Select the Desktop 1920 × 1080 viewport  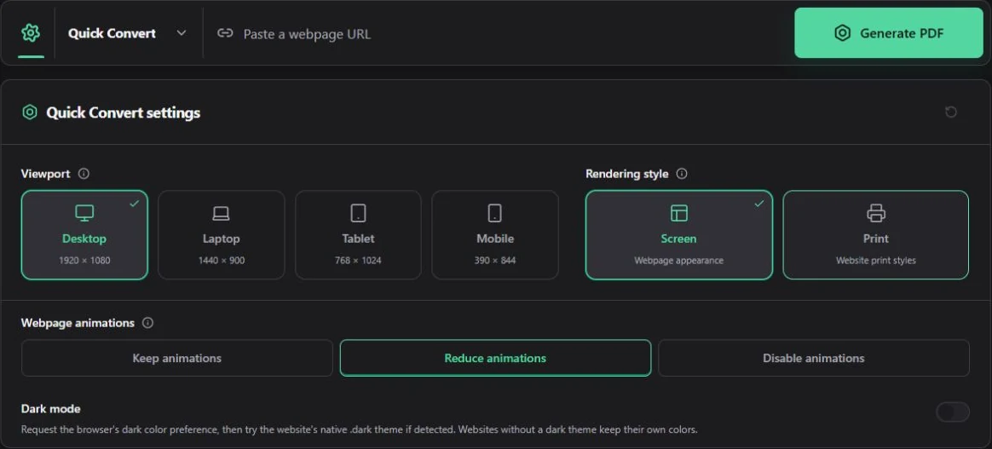84,234
